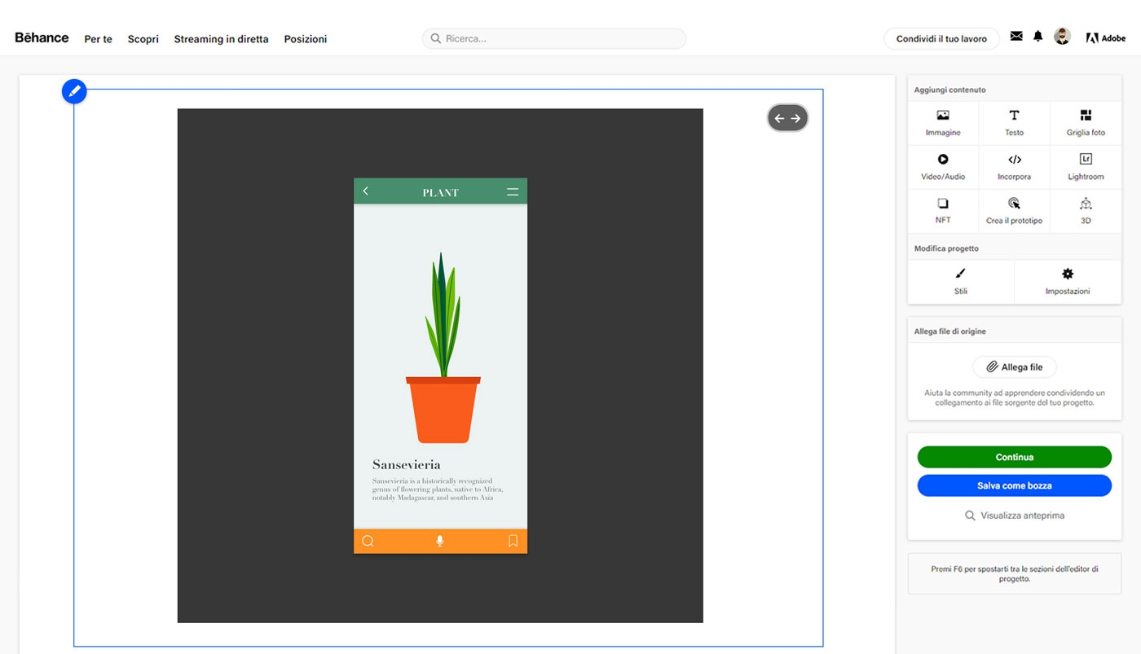
Task: Select the Incorpora embed option
Action: (1014, 167)
